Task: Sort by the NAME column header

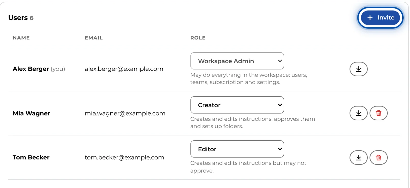Action: (x=21, y=38)
